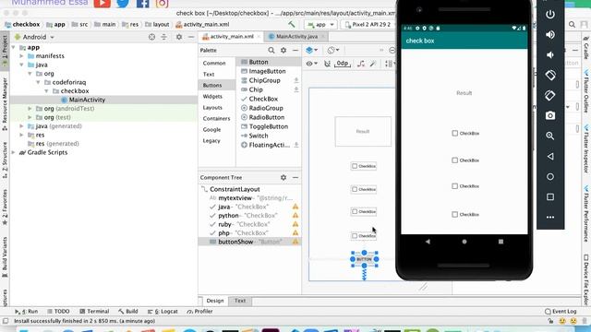Viewport: 591px width, 332px height.
Task: Expand the manifests folder
Action: tap(21, 55)
